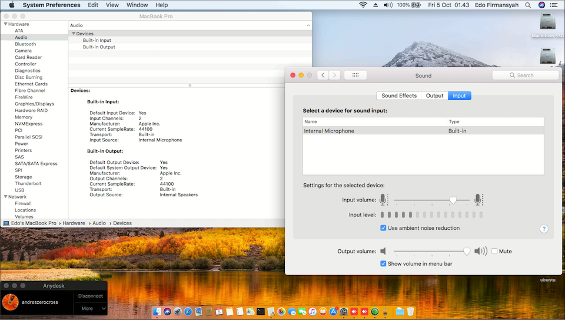The image size is (565, 320).
Task: Select Built-in Output in Devices list
Action: point(99,47)
